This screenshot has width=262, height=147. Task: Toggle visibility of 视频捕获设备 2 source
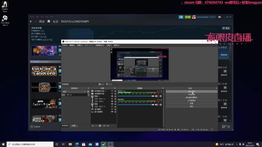click(x=112, y=91)
